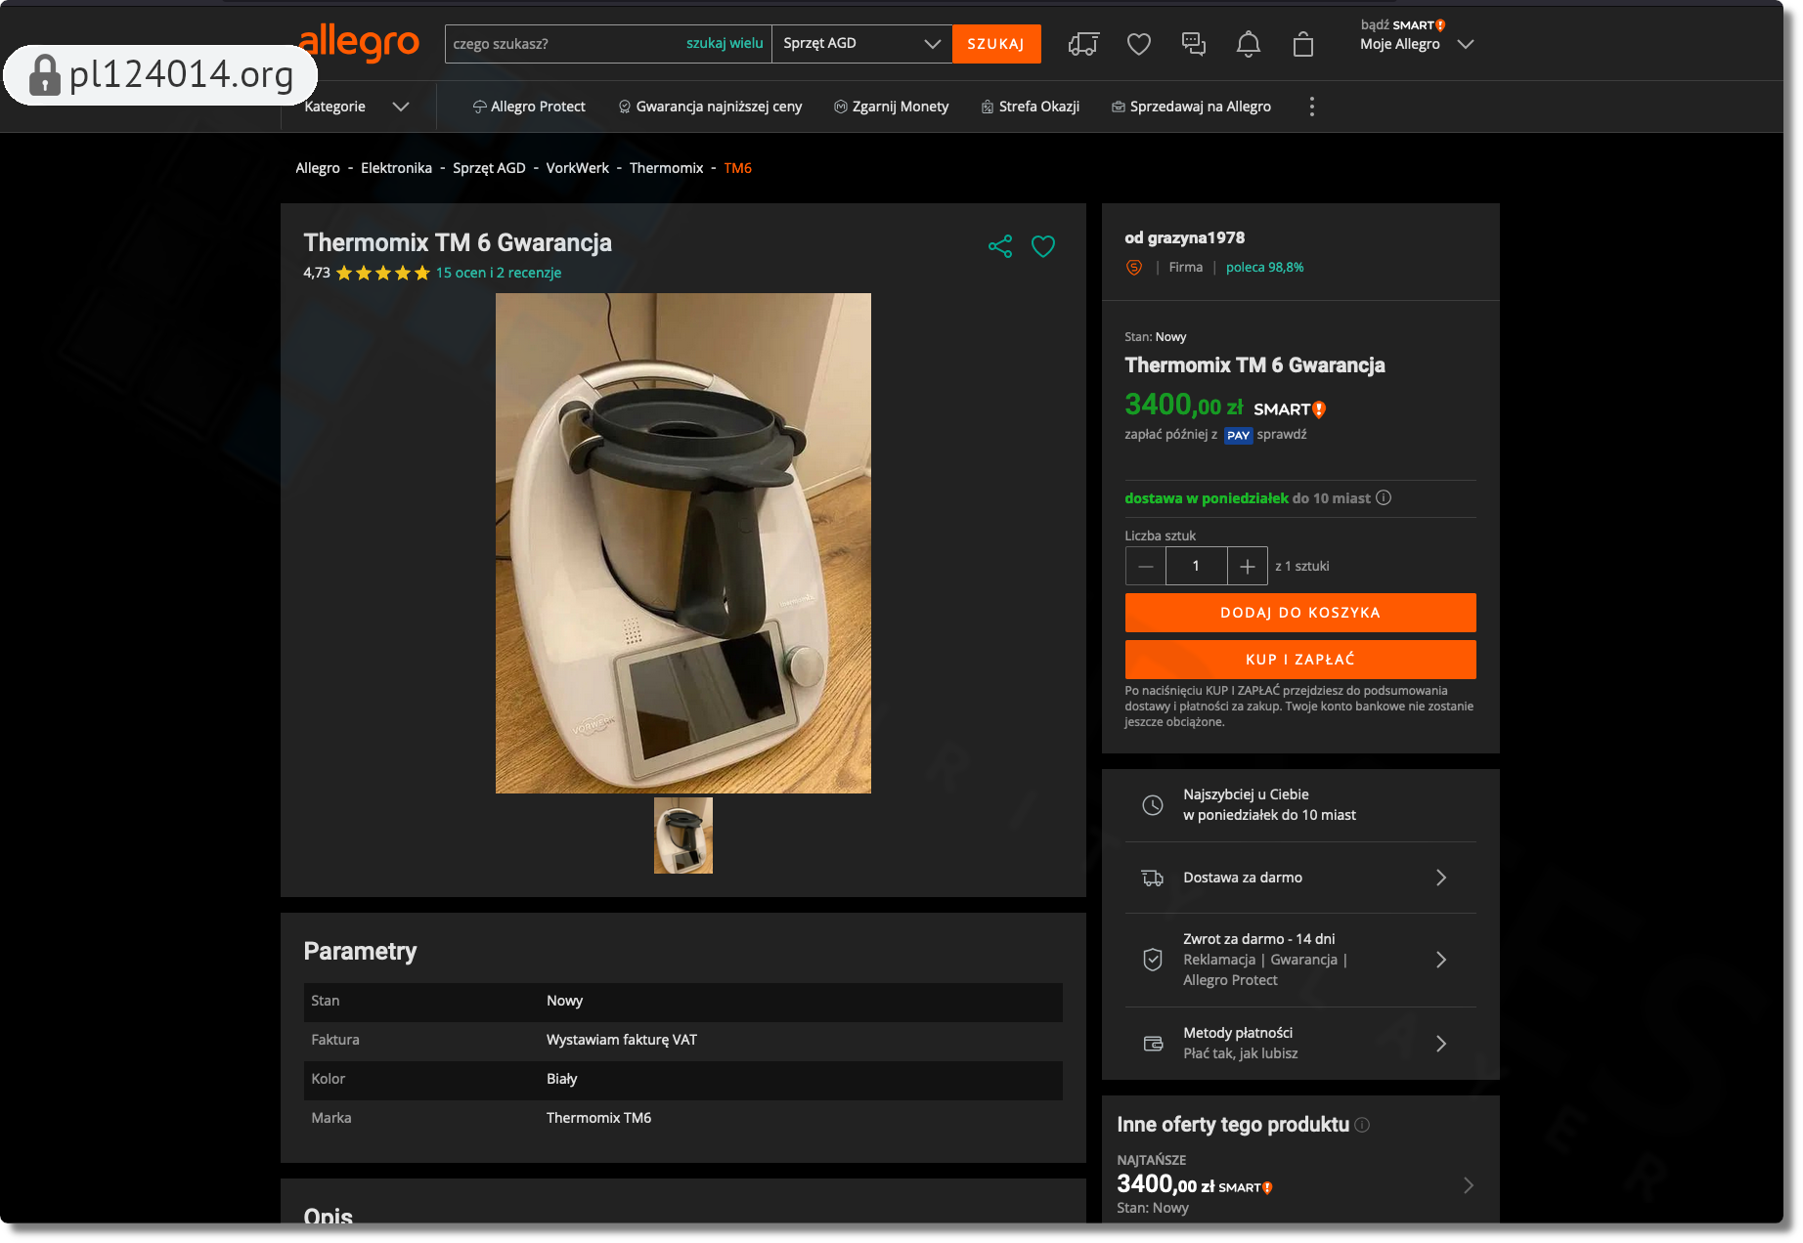Click 'Wystawiam fakturę VAT' value

pos(621,1040)
